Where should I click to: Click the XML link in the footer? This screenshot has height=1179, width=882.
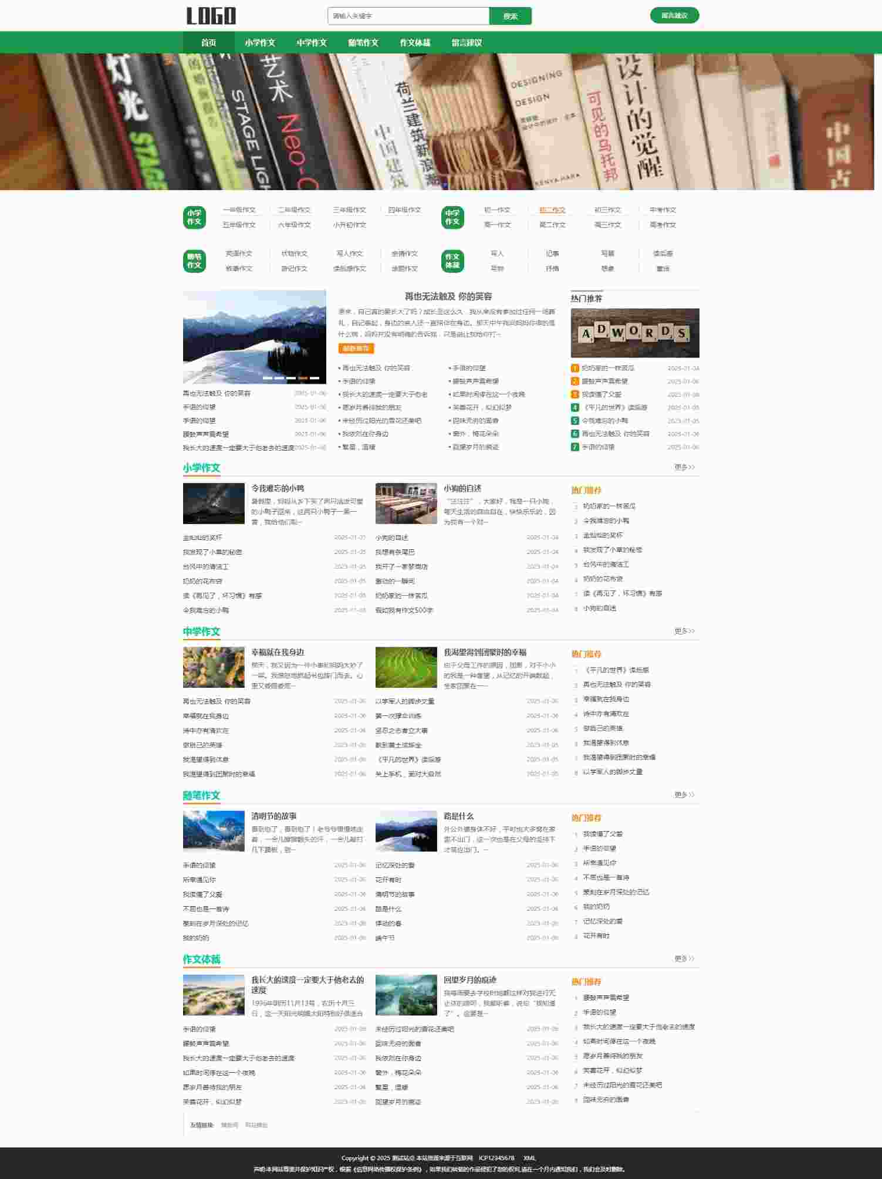[x=529, y=1158]
